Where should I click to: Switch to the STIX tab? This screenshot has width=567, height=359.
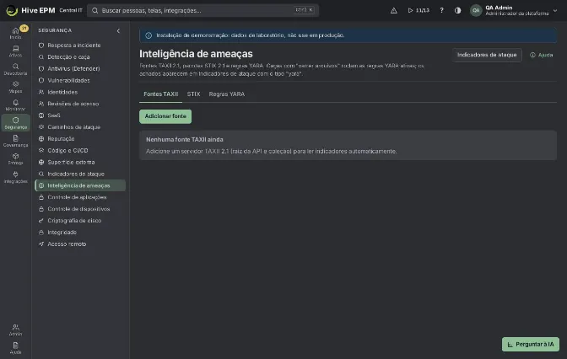tap(193, 94)
